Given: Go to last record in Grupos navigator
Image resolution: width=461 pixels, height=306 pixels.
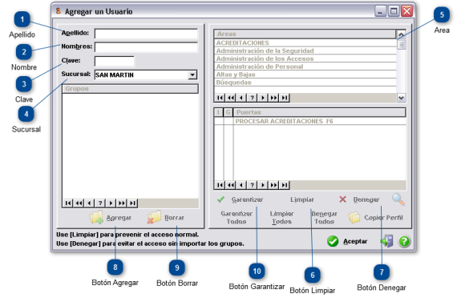Looking at the screenshot, I should 132,203.
